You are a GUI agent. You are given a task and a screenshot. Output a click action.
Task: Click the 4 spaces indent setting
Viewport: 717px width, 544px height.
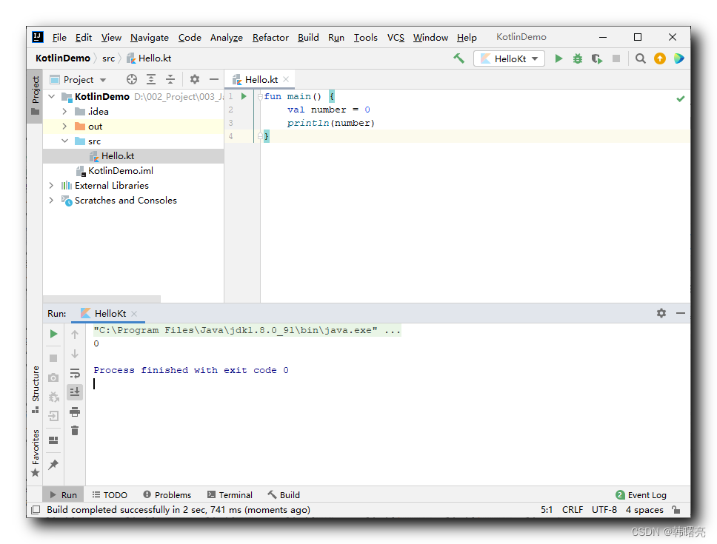click(644, 510)
